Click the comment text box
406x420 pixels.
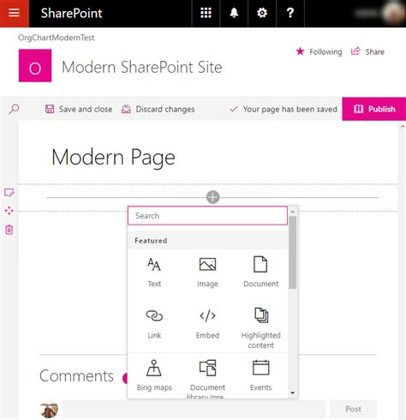(x=194, y=409)
